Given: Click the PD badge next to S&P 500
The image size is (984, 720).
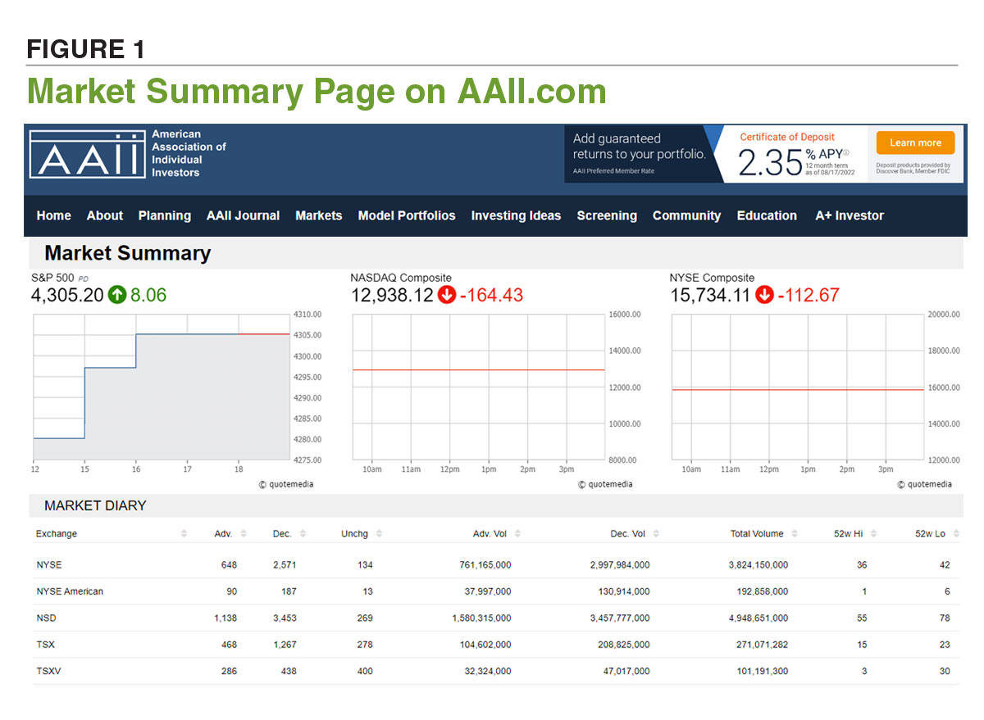Looking at the screenshot, I should [x=82, y=278].
